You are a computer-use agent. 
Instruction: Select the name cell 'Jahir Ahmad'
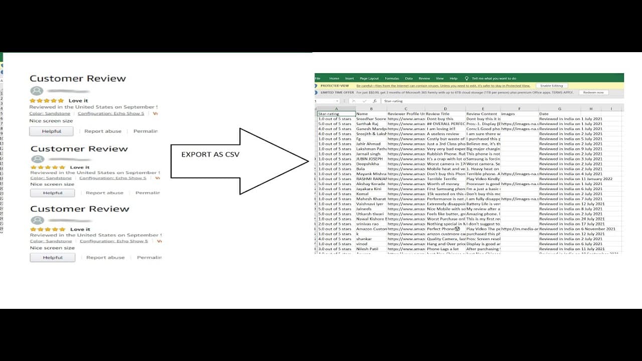[x=371, y=144]
